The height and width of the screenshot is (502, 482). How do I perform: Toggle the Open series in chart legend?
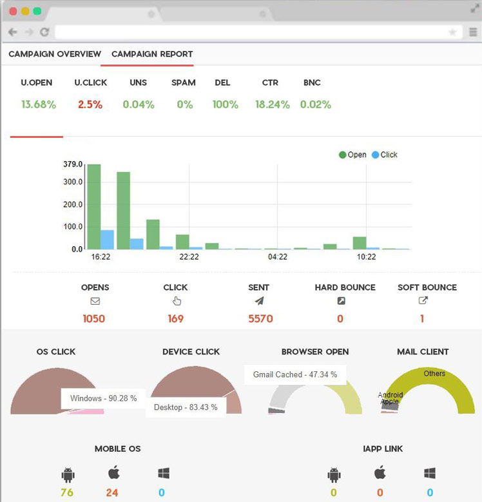click(352, 155)
